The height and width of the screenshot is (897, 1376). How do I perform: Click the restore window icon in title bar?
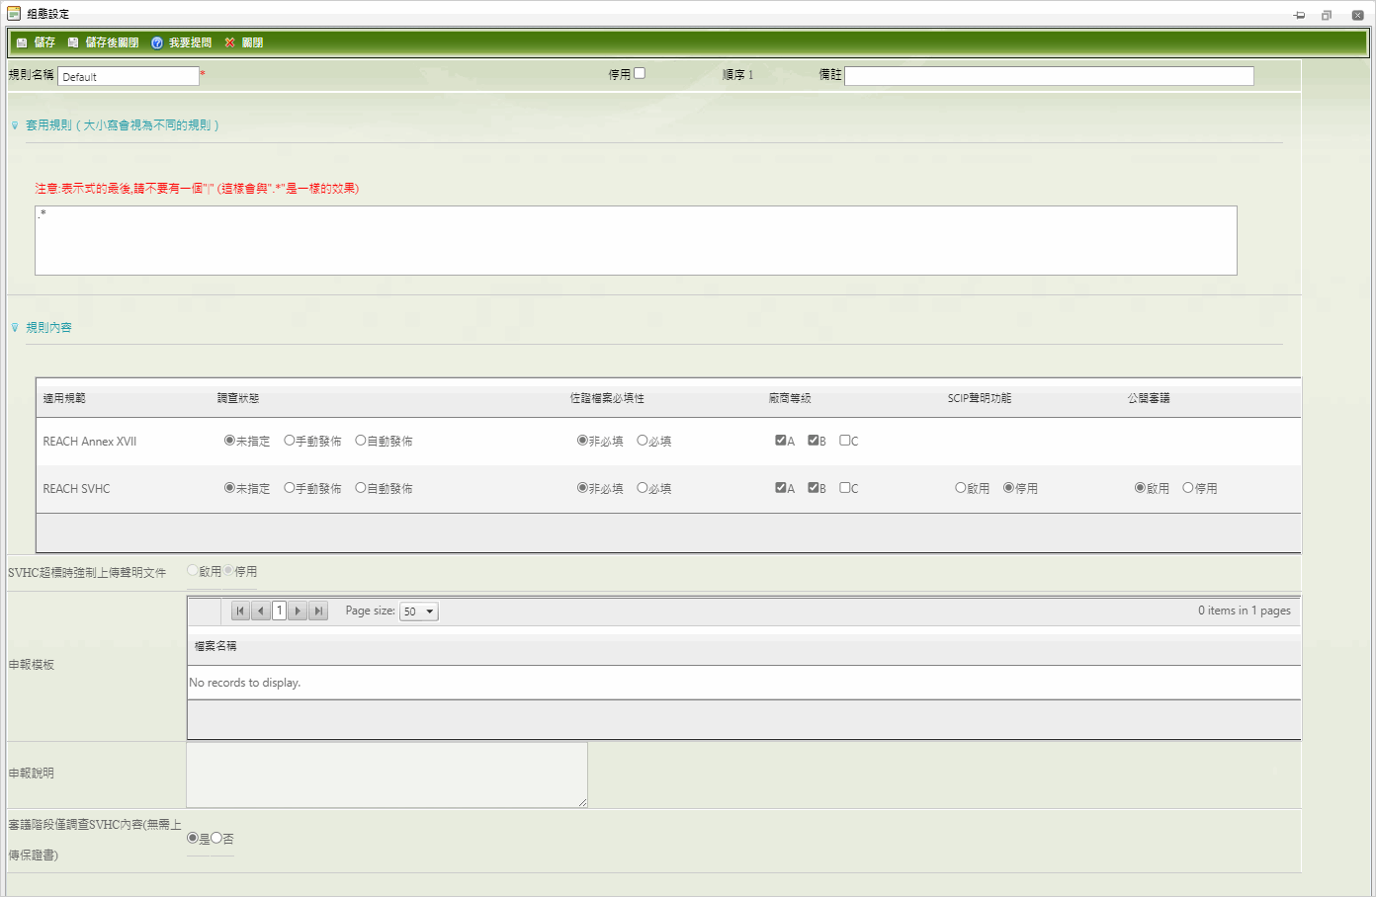tap(1327, 15)
